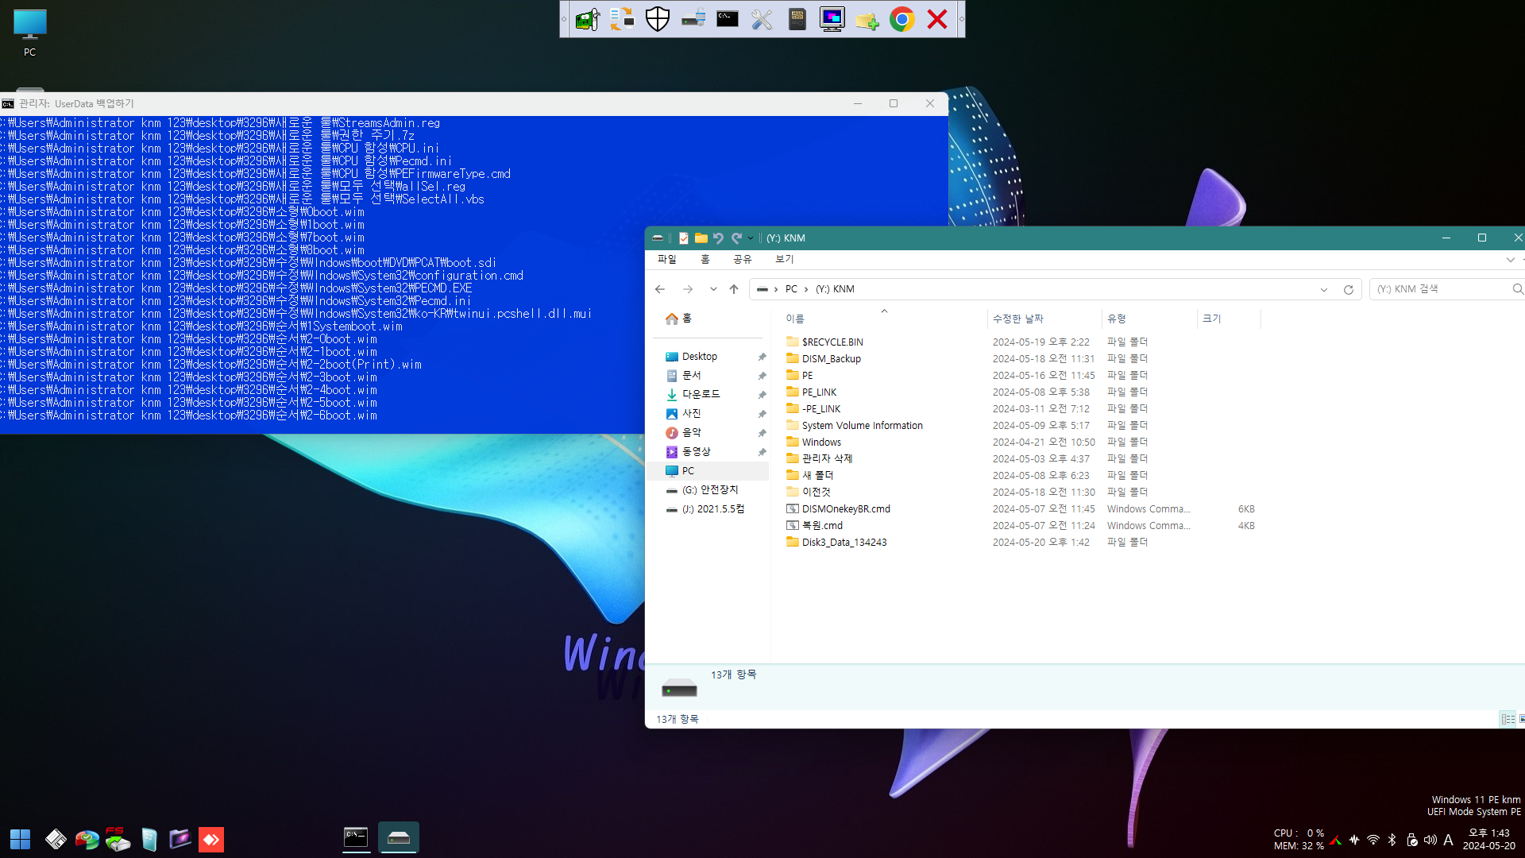Viewport: 1525px width, 858px height.
Task: Click the new folder with plus icon in launcher
Action: (867, 19)
